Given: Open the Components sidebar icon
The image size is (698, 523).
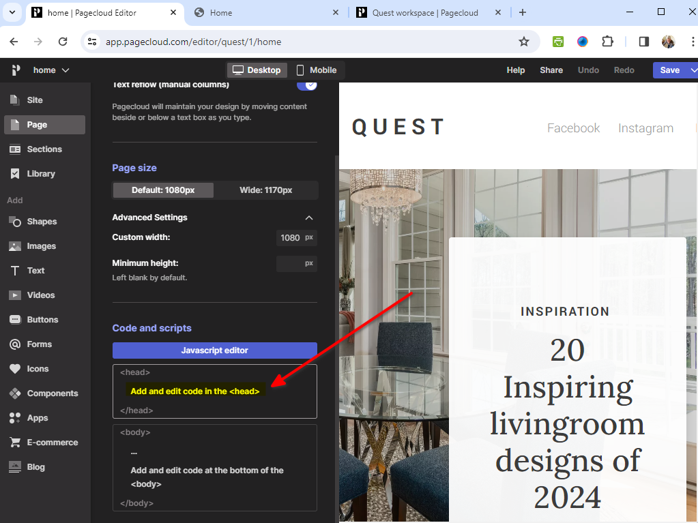Looking at the screenshot, I should point(15,393).
